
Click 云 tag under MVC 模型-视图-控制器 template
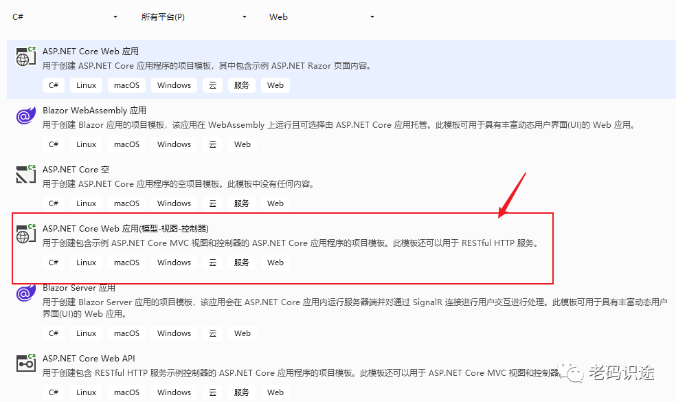click(x=212, y=263)
